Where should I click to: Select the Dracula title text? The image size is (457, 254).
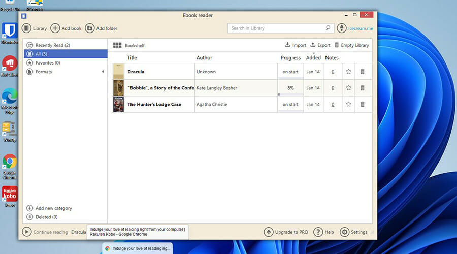pyautogui.click(x=136, y=72)
